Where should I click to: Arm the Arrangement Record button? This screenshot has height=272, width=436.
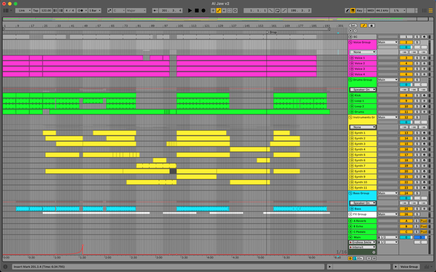pos(203,11)
